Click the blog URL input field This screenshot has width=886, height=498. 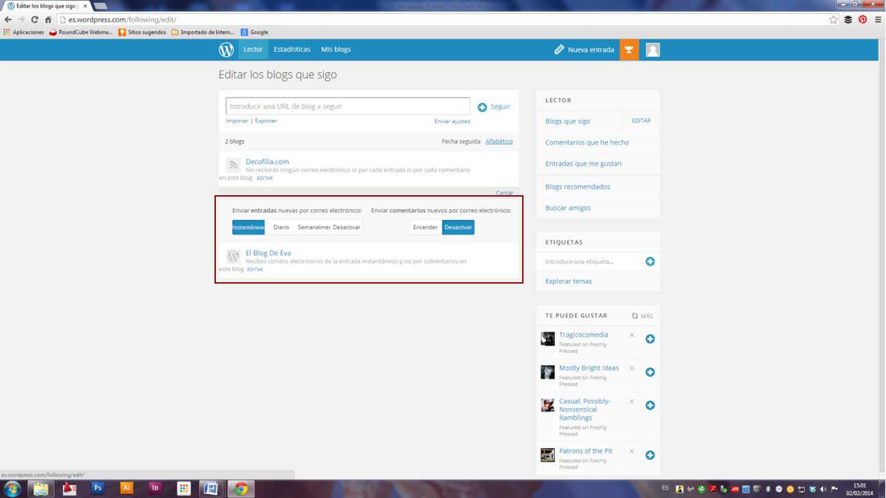[347, 106]
